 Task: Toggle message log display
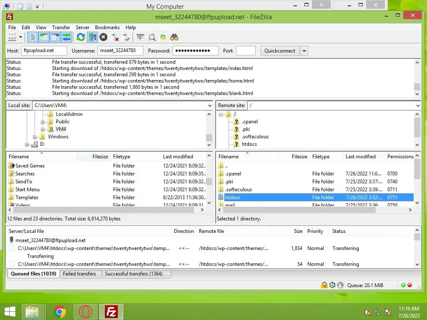pyautogui.click(x=33, y=37)
